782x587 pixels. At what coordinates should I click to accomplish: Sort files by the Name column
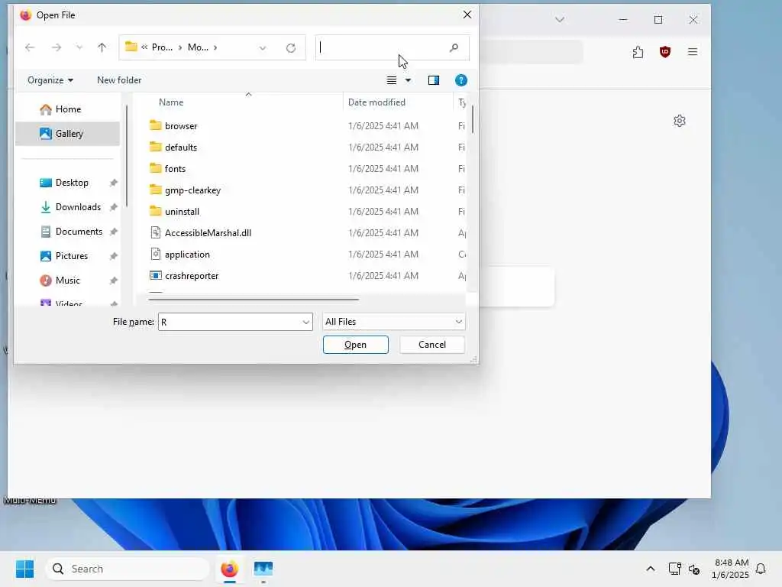(171, 102)
